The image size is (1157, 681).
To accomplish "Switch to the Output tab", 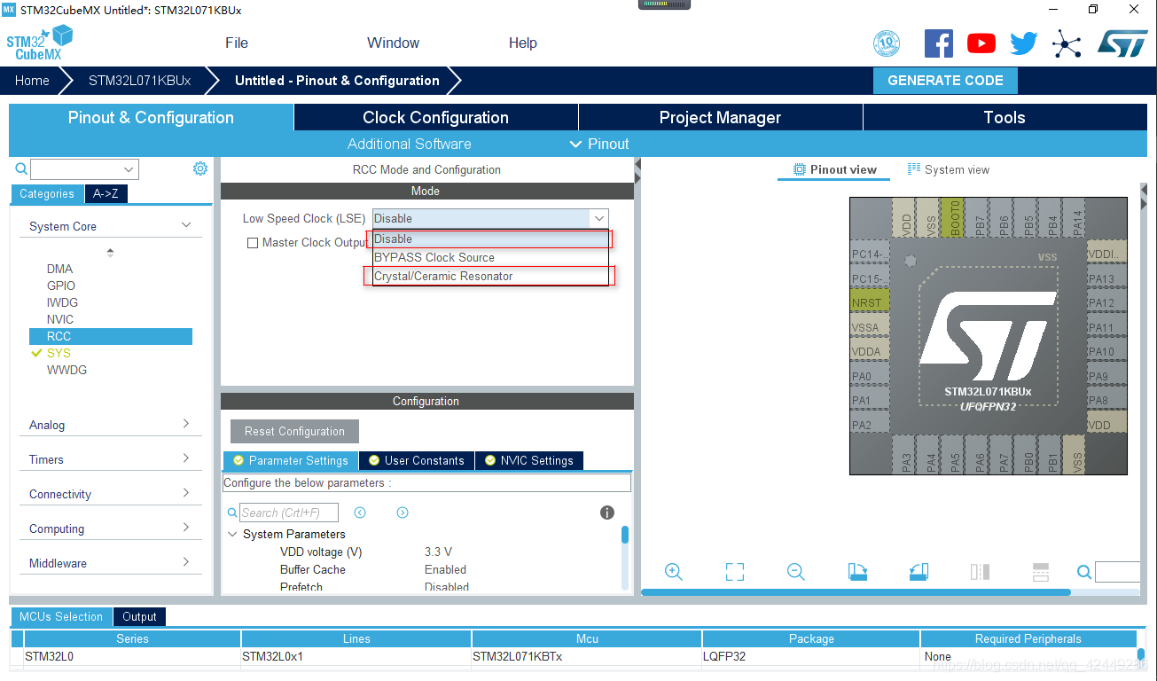I will (x=139, y=616).
